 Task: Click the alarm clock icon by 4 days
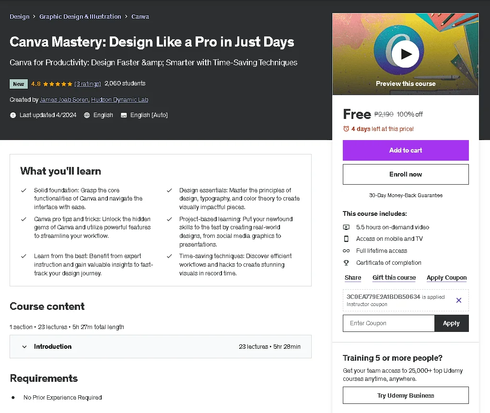[x=346, y=129]
